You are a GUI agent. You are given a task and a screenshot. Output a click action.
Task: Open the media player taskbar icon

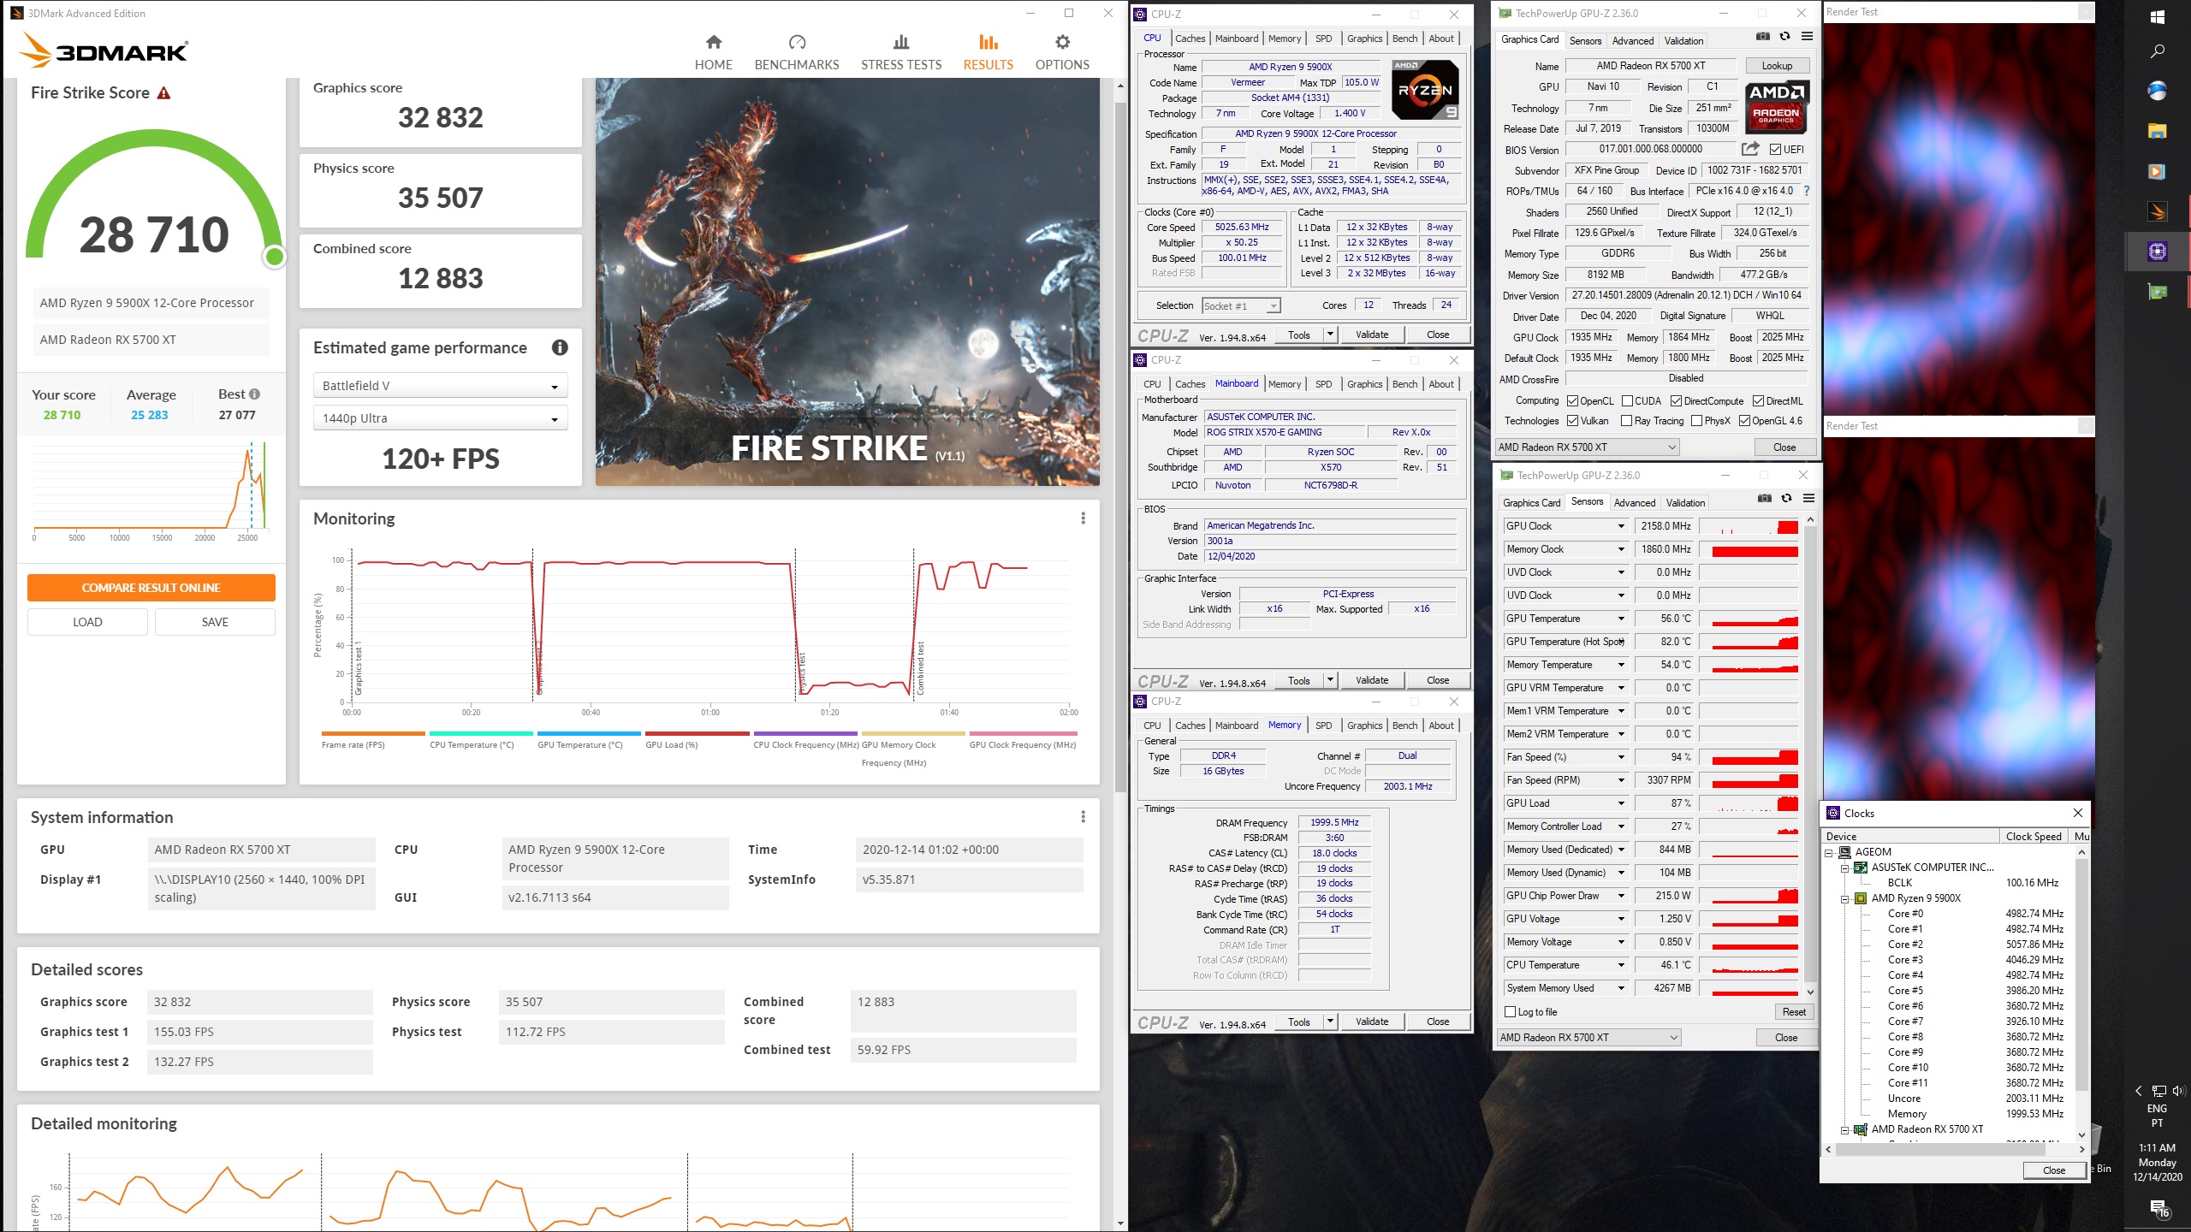click(x=2157, y=171)
